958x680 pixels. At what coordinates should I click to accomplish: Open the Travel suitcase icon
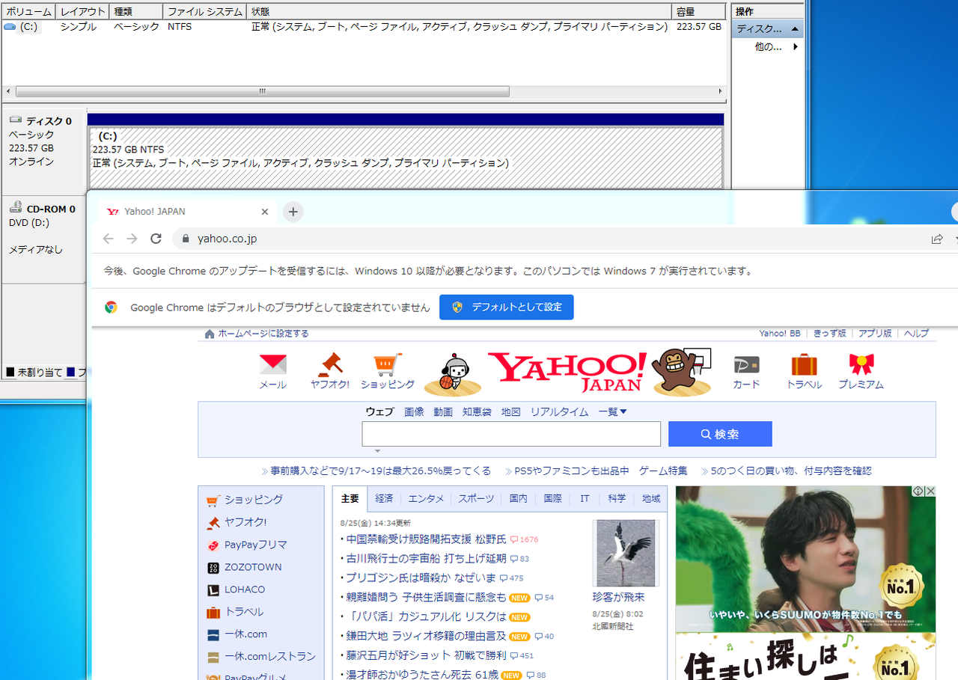coord(804,365)
